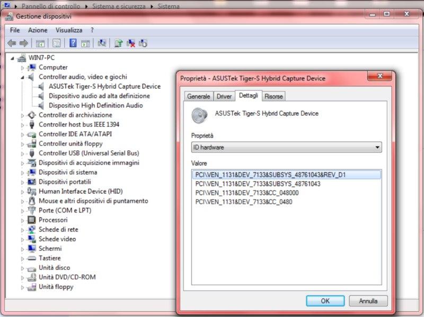Select Dispositivo High Definition Audio in tree
This screenshot has height=317, width=424.
pyautogui.click(x=95, y=105)
